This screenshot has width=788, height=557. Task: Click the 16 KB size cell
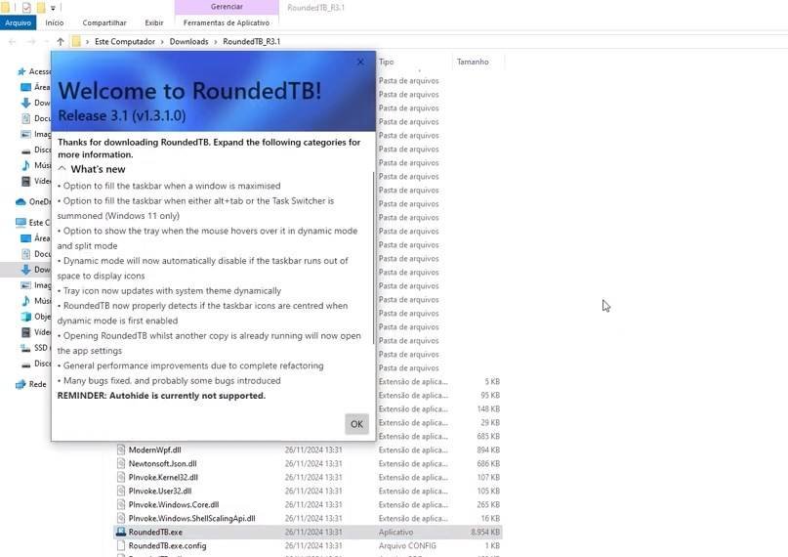(x=490, y=518)
